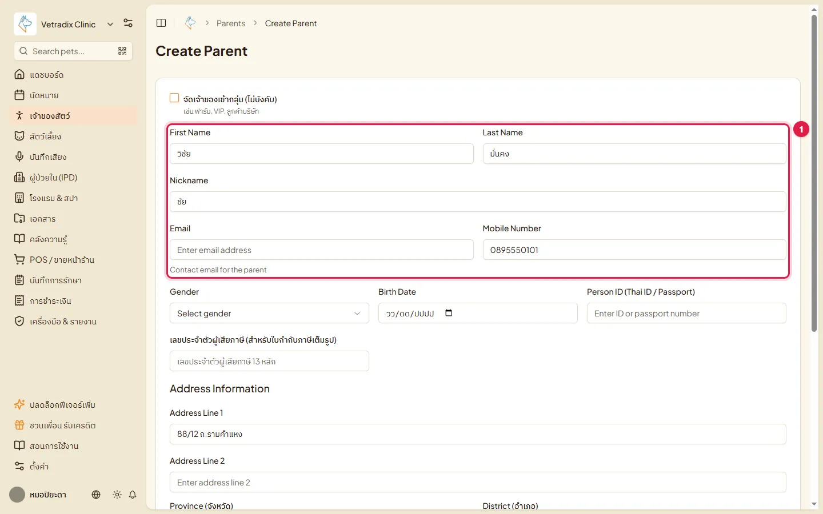This screenshot has width=823, height=514.
Task: Click the Nickname field
Action: [478, 202]
